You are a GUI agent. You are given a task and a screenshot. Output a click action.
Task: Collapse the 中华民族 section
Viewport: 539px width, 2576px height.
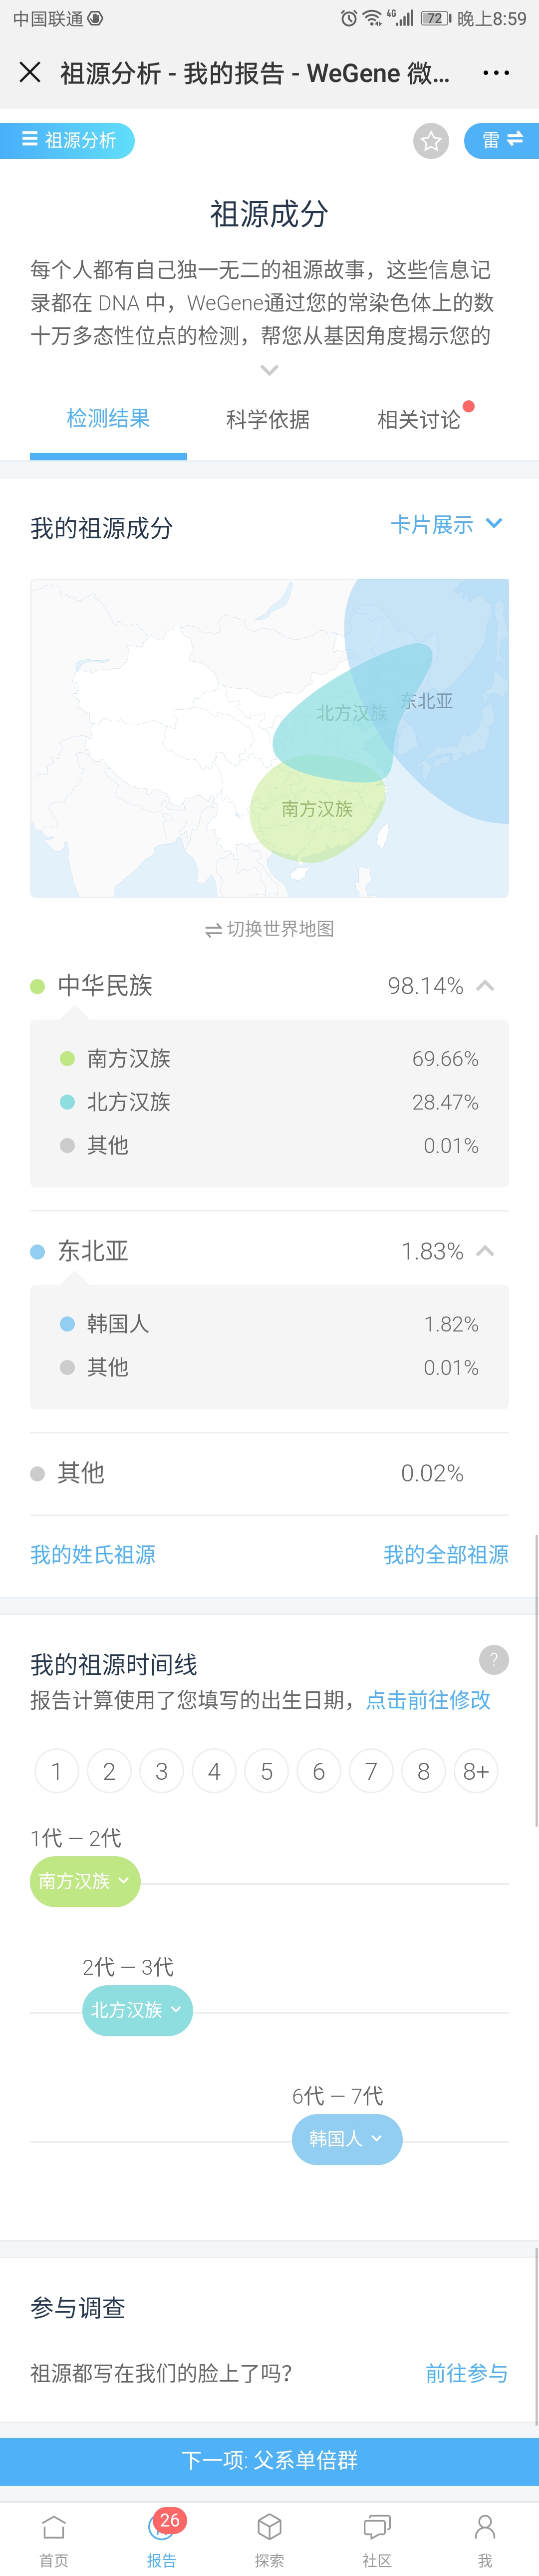(486, 986)
